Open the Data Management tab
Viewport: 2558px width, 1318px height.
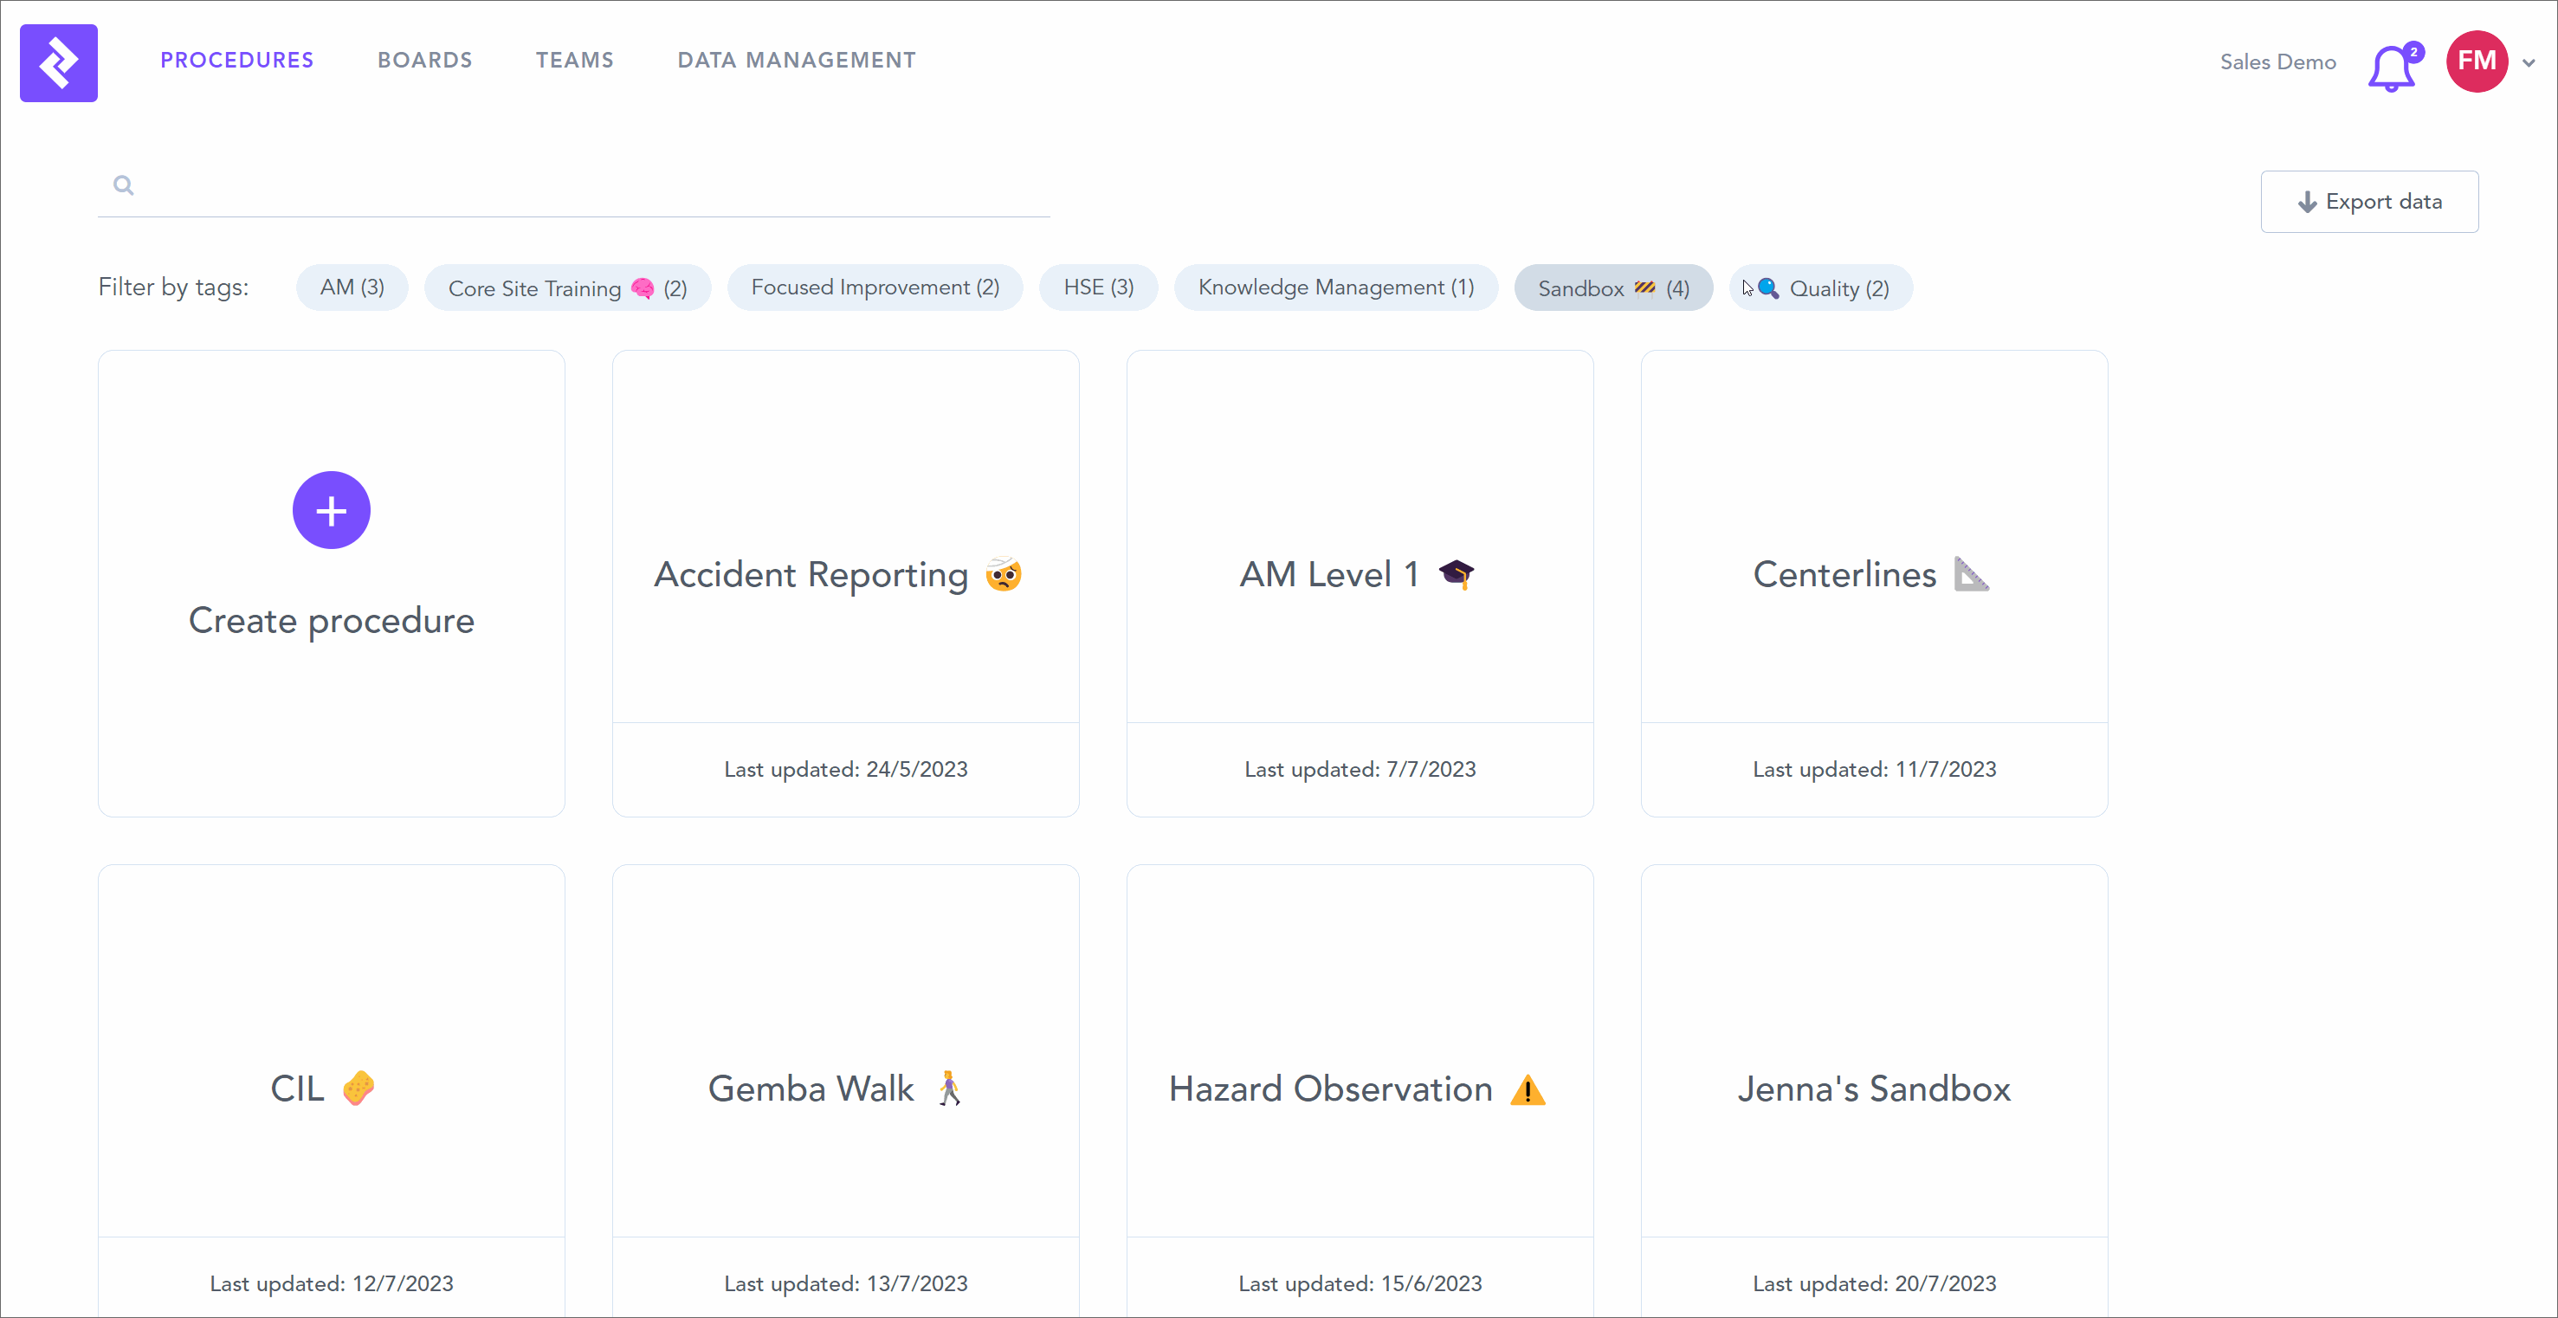click(x=797, y=61)
